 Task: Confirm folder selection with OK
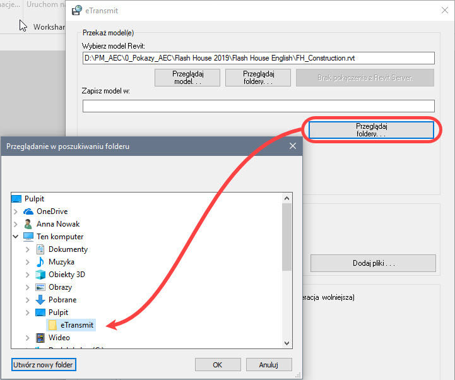point(218,365)
